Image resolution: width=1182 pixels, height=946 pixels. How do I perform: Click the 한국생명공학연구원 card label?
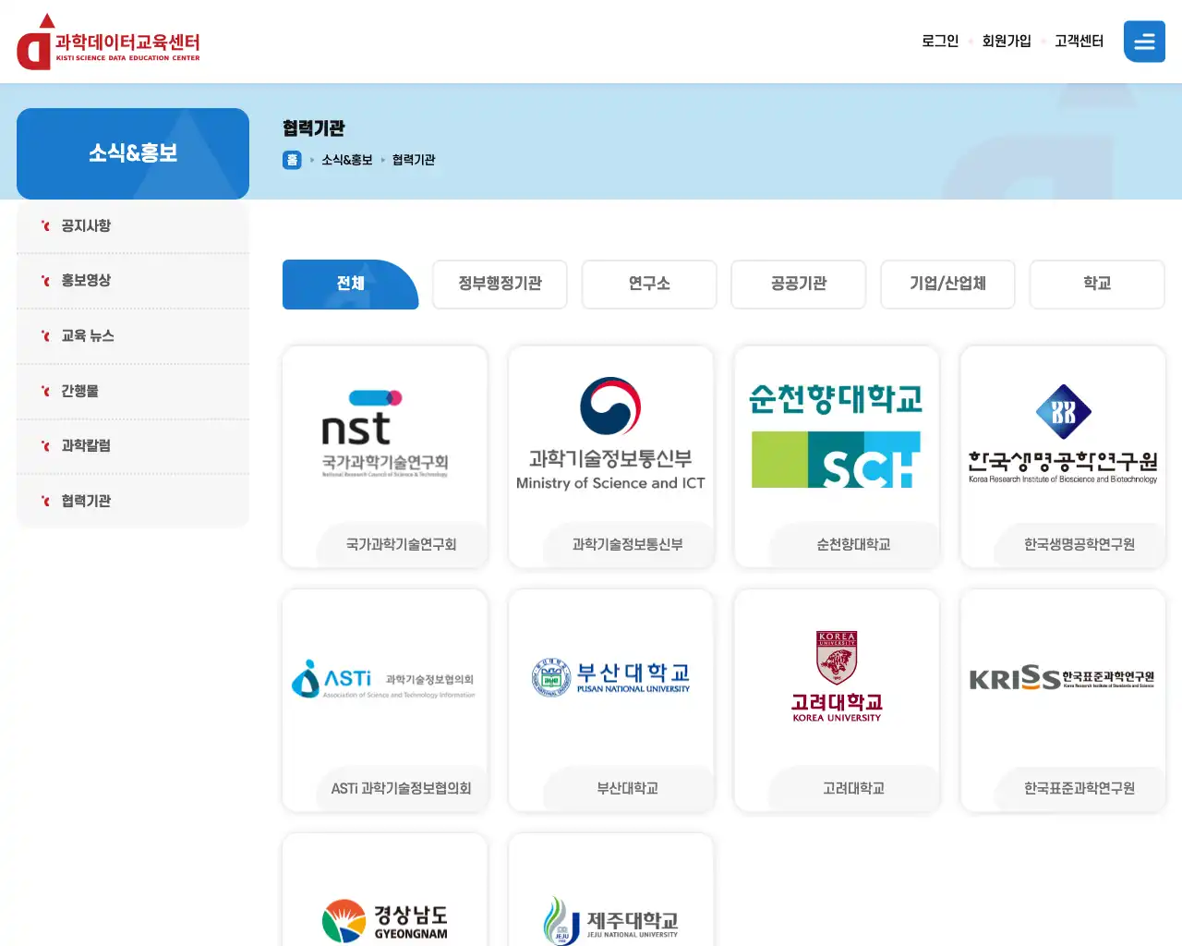[x=1079, y=545]
